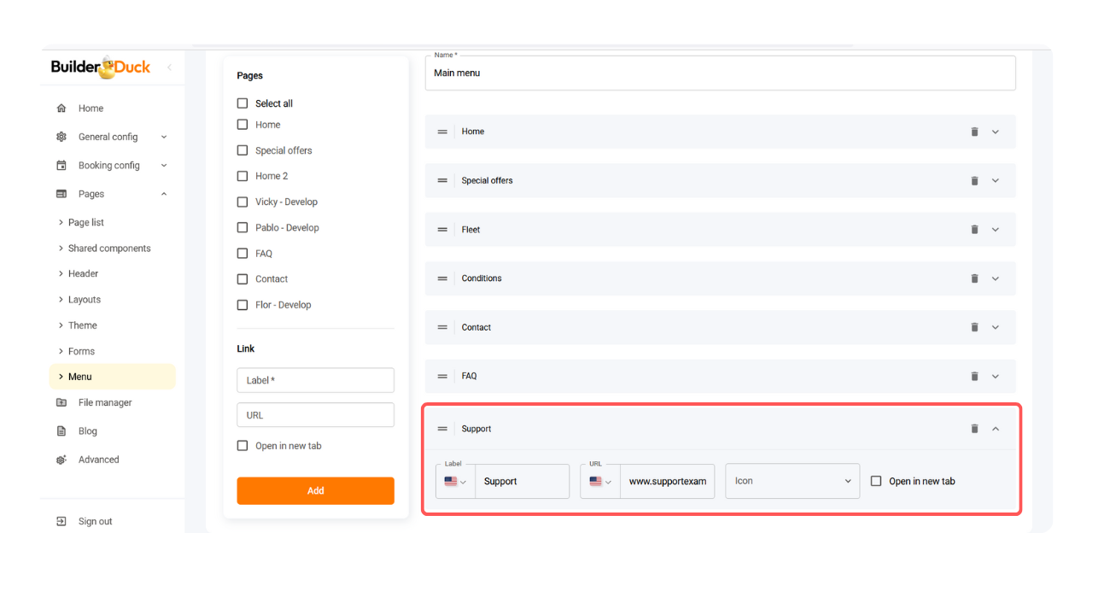Delete the FAQ menu entry
The image size is (1093, 615).
point(974,376)
